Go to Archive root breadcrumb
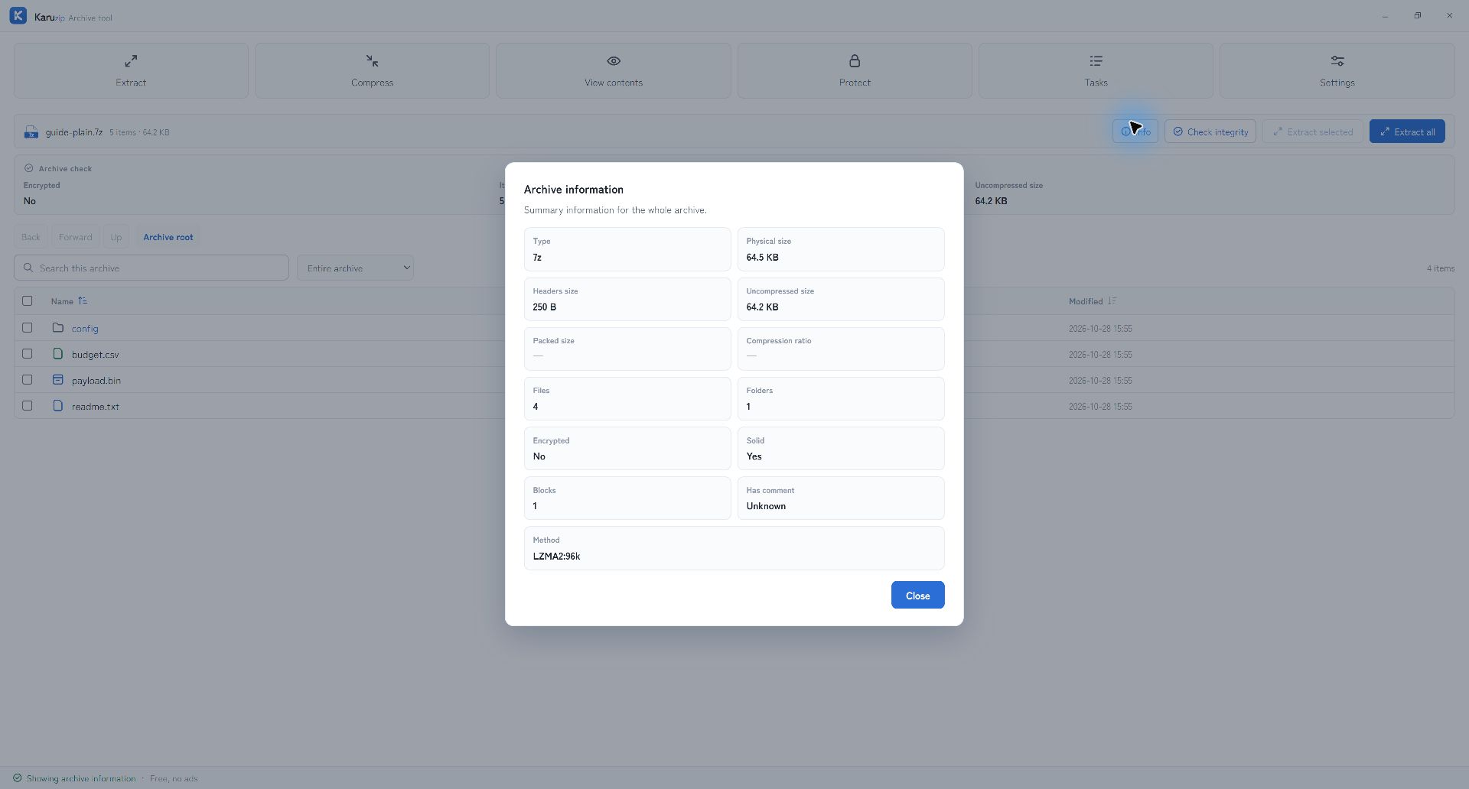The width and height of the screenshot is (1469, 789). (x=168, y=237)
